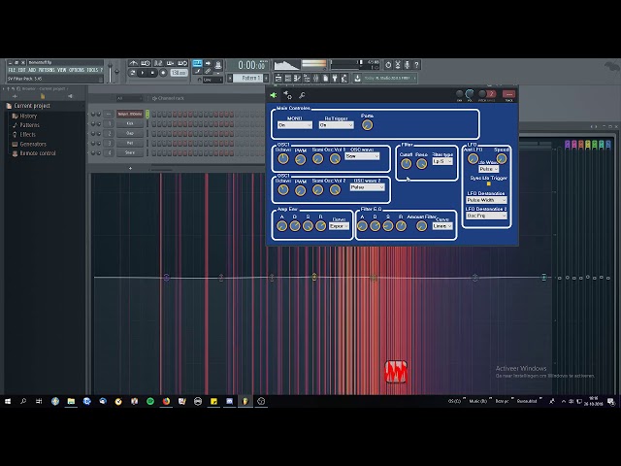The width and height of the screenshot is (621, 466).
Task: Click the power icon in top toolbar
Action: (x=388, y=65)
